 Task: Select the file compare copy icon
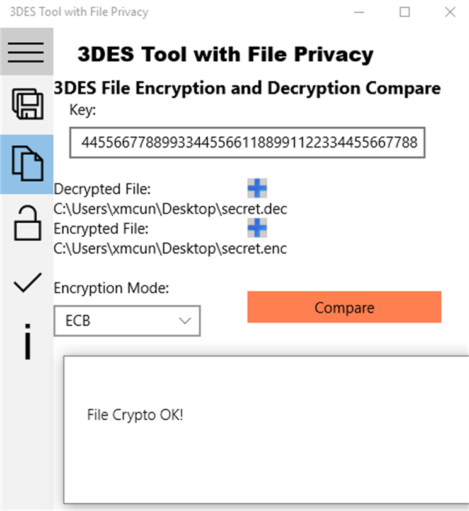pos(27,163)
